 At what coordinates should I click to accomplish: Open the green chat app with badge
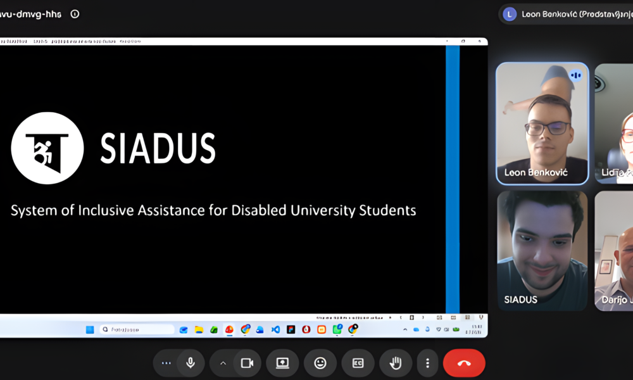click(x=337, y=329)
